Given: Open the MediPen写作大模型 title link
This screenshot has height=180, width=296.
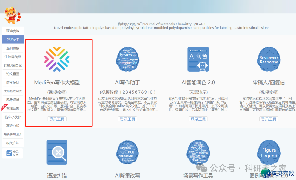Looking at the screenshot, I should (x=57, y=83).
